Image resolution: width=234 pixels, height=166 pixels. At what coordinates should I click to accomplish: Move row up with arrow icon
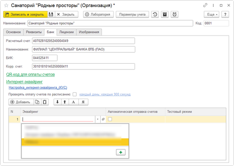coord(65,102)
